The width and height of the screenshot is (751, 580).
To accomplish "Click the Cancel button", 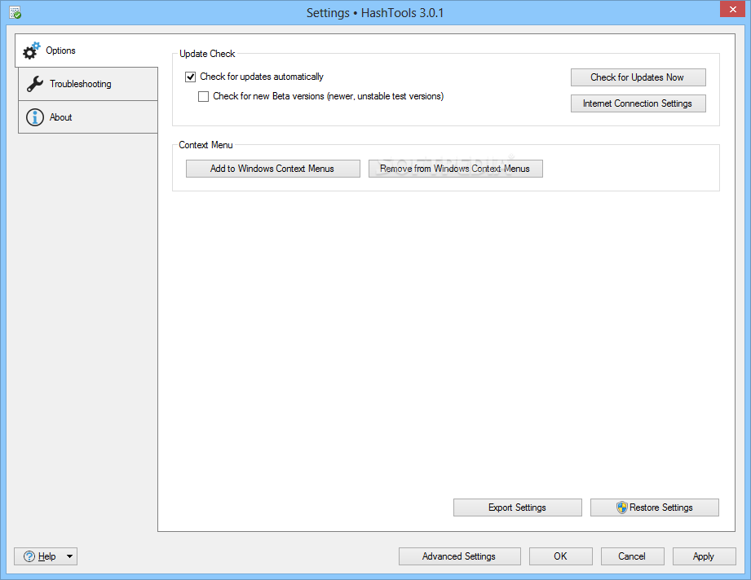I will [633, 556].
